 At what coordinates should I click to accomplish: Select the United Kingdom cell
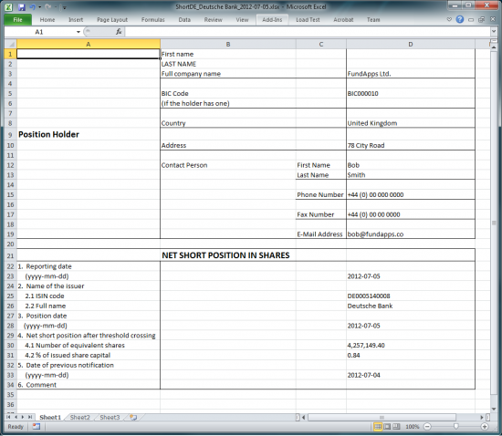411,123
